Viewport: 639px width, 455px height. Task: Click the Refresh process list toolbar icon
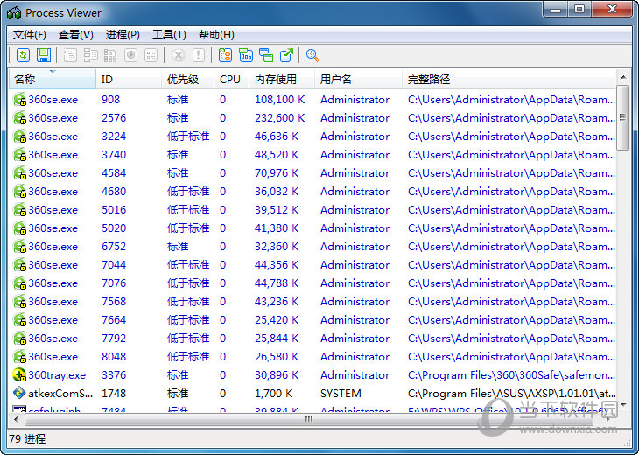pos(24,55)
